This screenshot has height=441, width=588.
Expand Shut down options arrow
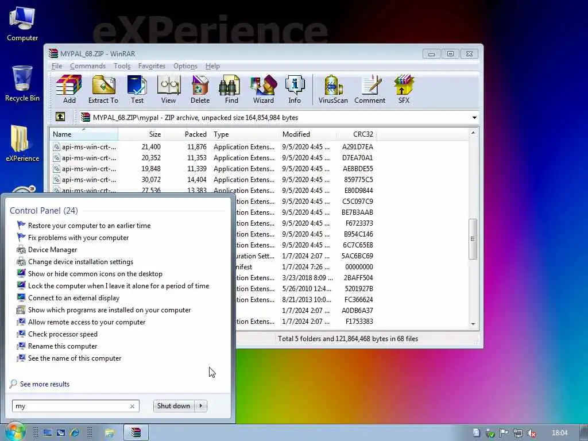pos(201,406)
